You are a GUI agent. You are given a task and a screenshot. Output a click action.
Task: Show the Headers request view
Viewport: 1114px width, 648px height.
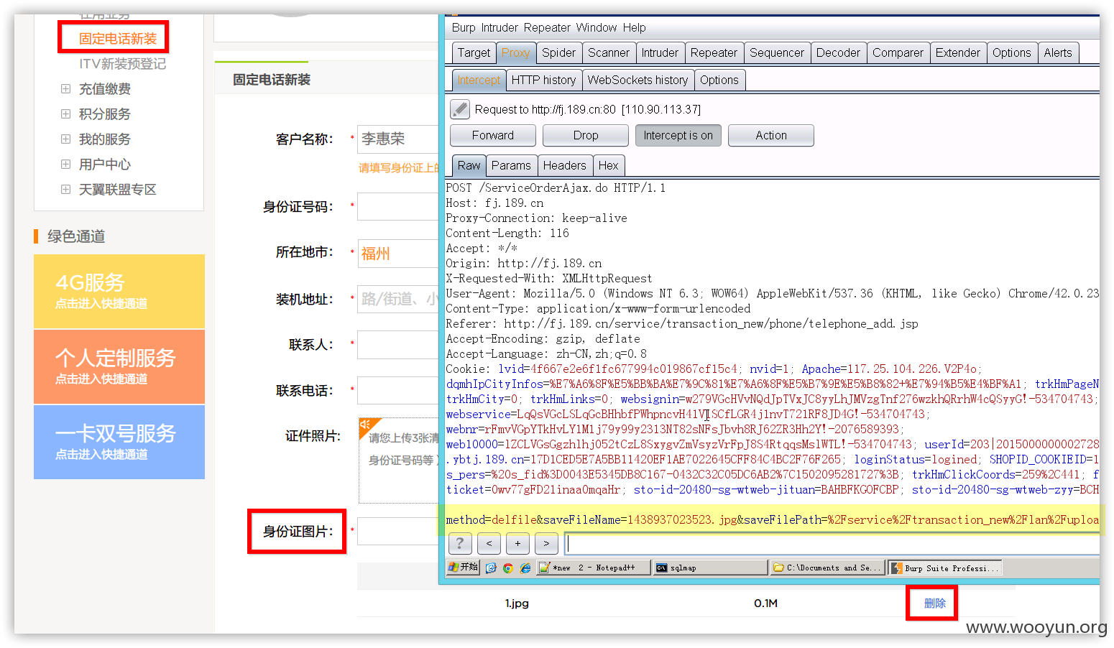click(x=565, y=165)
